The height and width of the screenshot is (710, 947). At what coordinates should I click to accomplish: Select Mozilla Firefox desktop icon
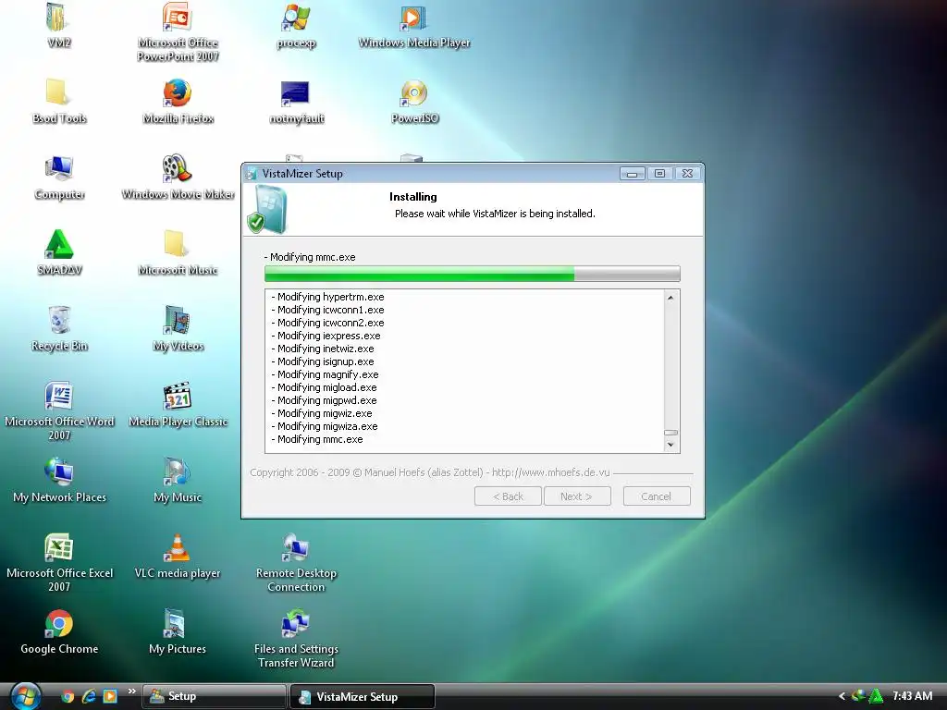click(178, 101)
